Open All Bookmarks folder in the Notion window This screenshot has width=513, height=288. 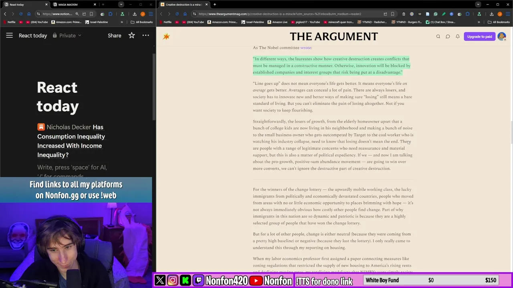(141, 22)
